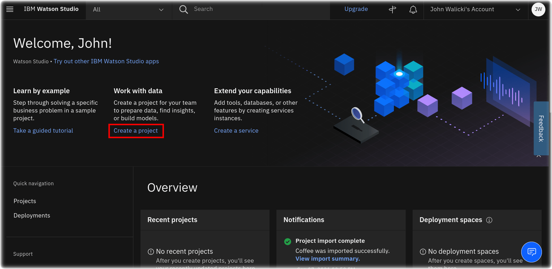This screenshot has width=552, height=269.
Task: Click the No recent projects message
Action: pos(184,251)
